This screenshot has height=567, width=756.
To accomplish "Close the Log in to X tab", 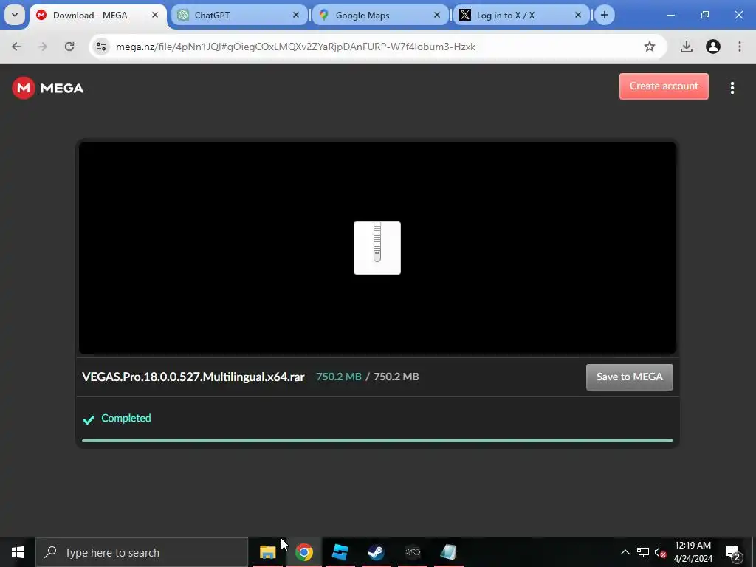I will pos(578,15).
